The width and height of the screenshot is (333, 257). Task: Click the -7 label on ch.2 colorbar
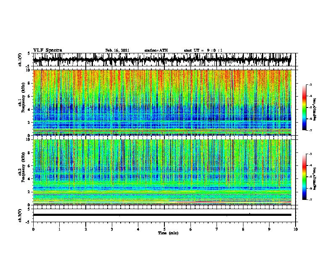[310, 199]
